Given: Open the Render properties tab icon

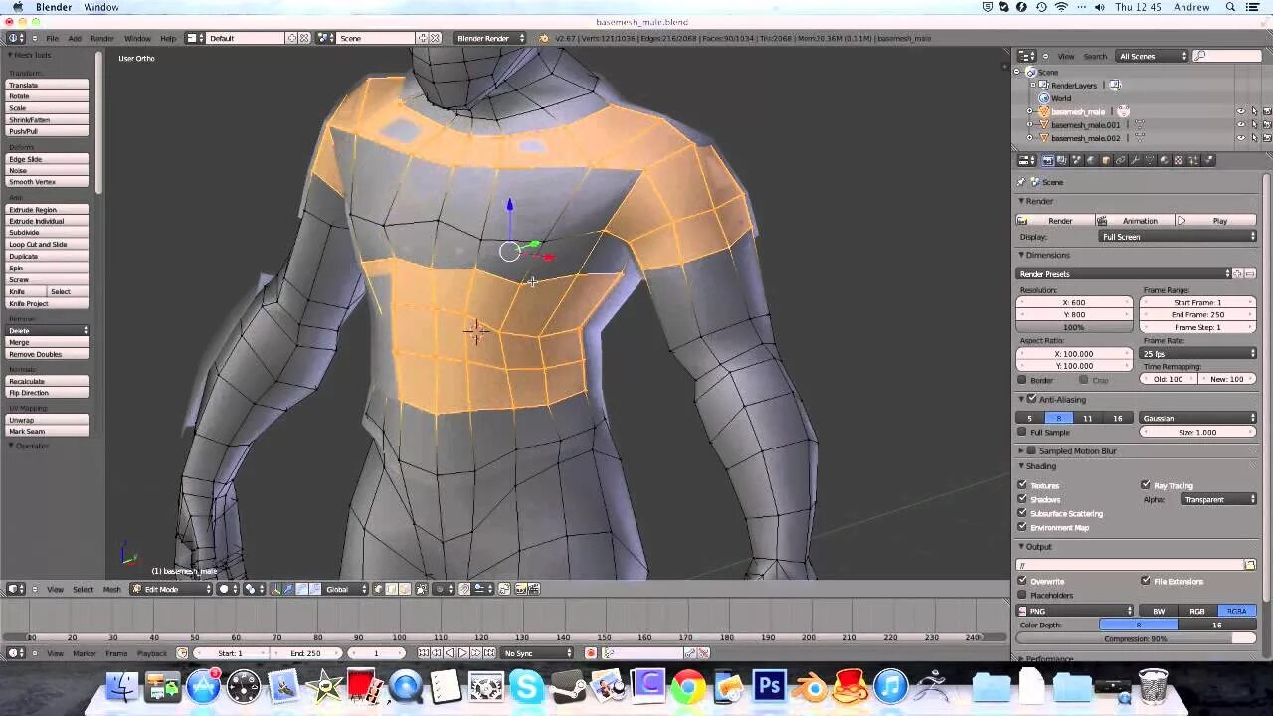Looking at the screenshot, I should coord(1047,160).
